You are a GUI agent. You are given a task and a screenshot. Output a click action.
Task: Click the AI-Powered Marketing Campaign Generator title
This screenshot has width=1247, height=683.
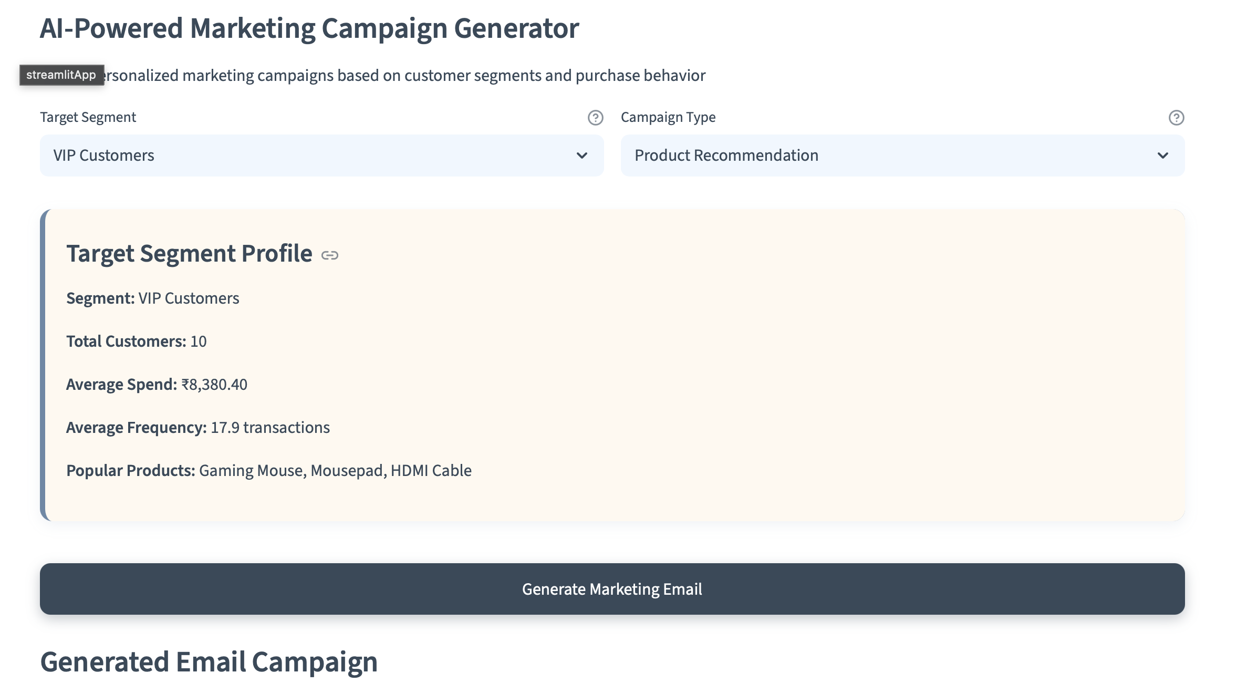click(309, 28)
